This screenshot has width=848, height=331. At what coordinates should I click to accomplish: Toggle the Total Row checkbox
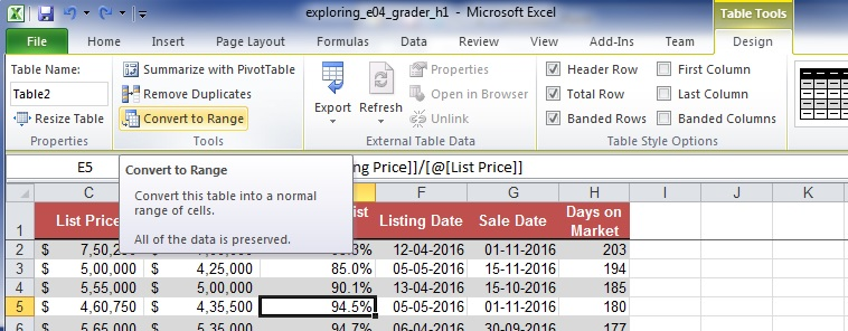point(553,94)
